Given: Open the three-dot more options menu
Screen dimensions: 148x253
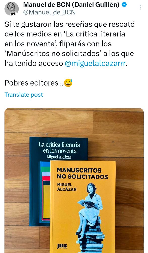Looking at the screenshot, I should (x=141, y=7).
